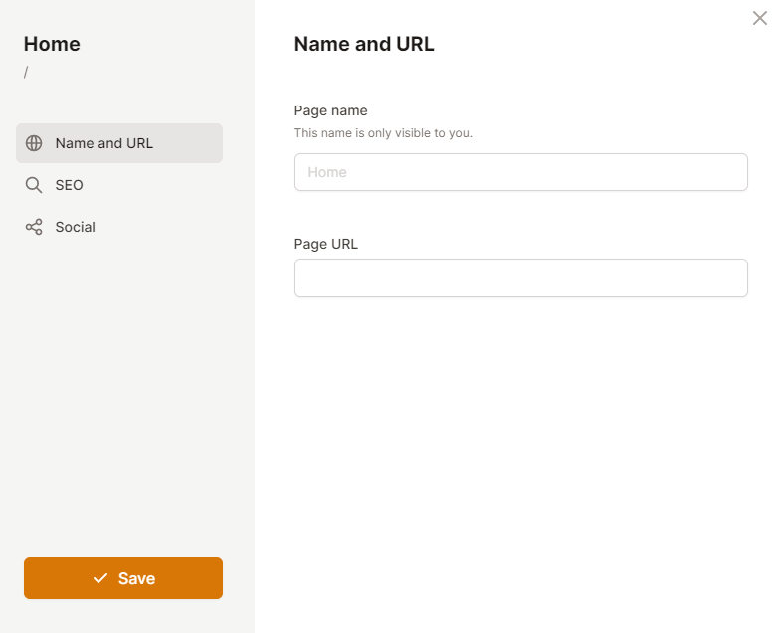
Task: Click the Page URL field label
Action: (x=325, y=244)
